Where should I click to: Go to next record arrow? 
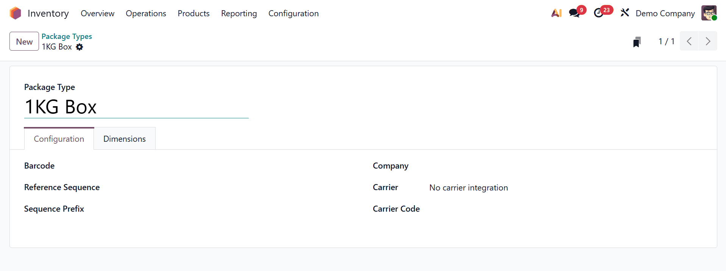708,41
